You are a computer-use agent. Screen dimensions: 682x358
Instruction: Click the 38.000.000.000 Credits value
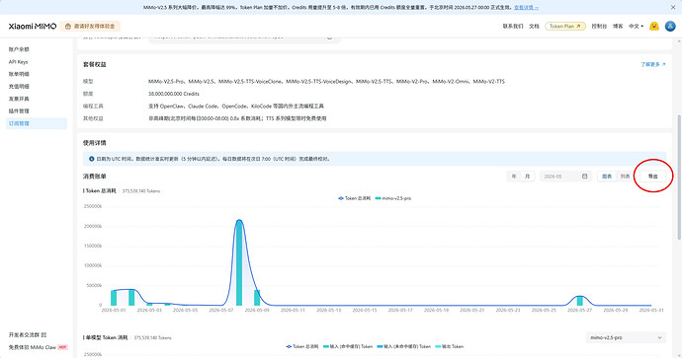tap(174, 94)
